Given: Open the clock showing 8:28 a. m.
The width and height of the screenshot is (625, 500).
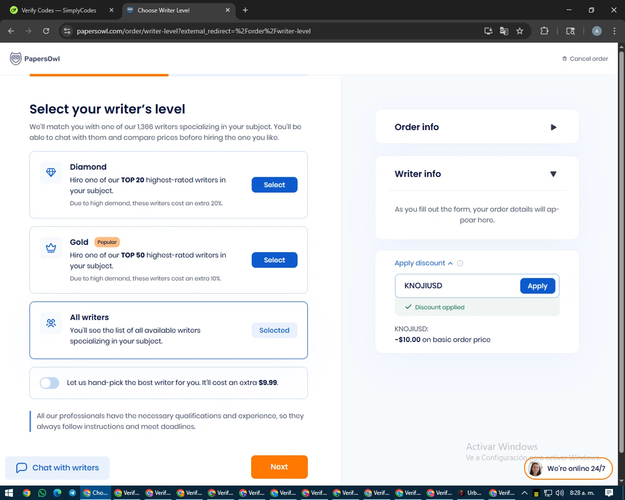Looking at the screenshot, I should tap(582, 493).
